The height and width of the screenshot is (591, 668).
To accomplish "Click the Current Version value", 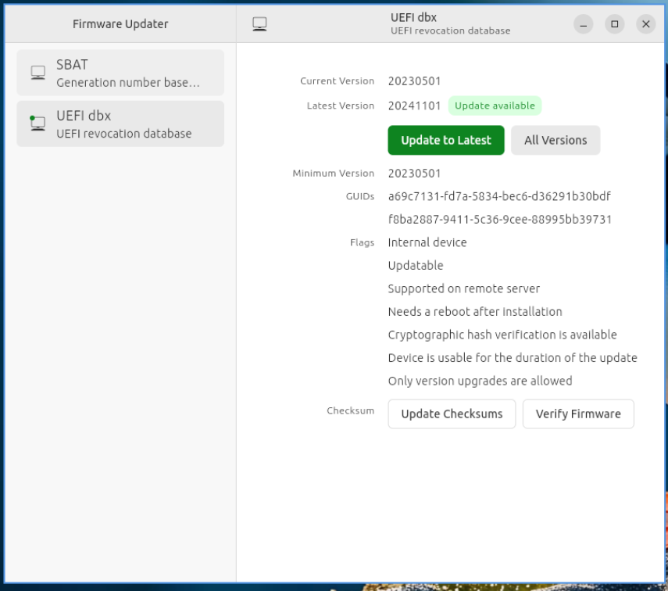I will (414, 81).
